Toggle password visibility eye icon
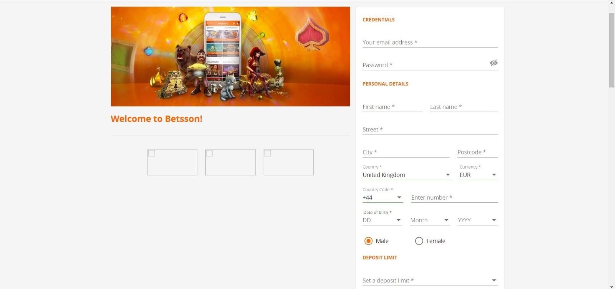Image resolution: width=615 pixels, height=289 pixels. (494, 63)
